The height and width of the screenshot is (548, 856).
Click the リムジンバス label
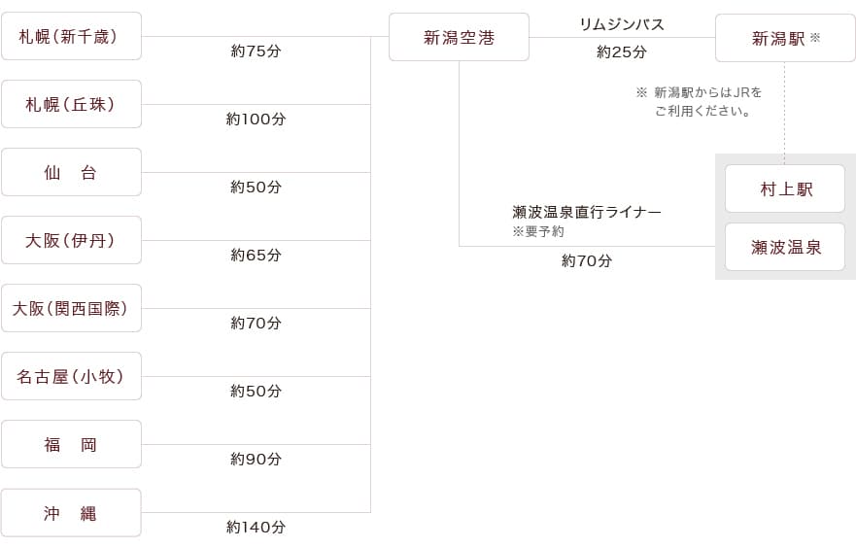(x=622, y=24)
